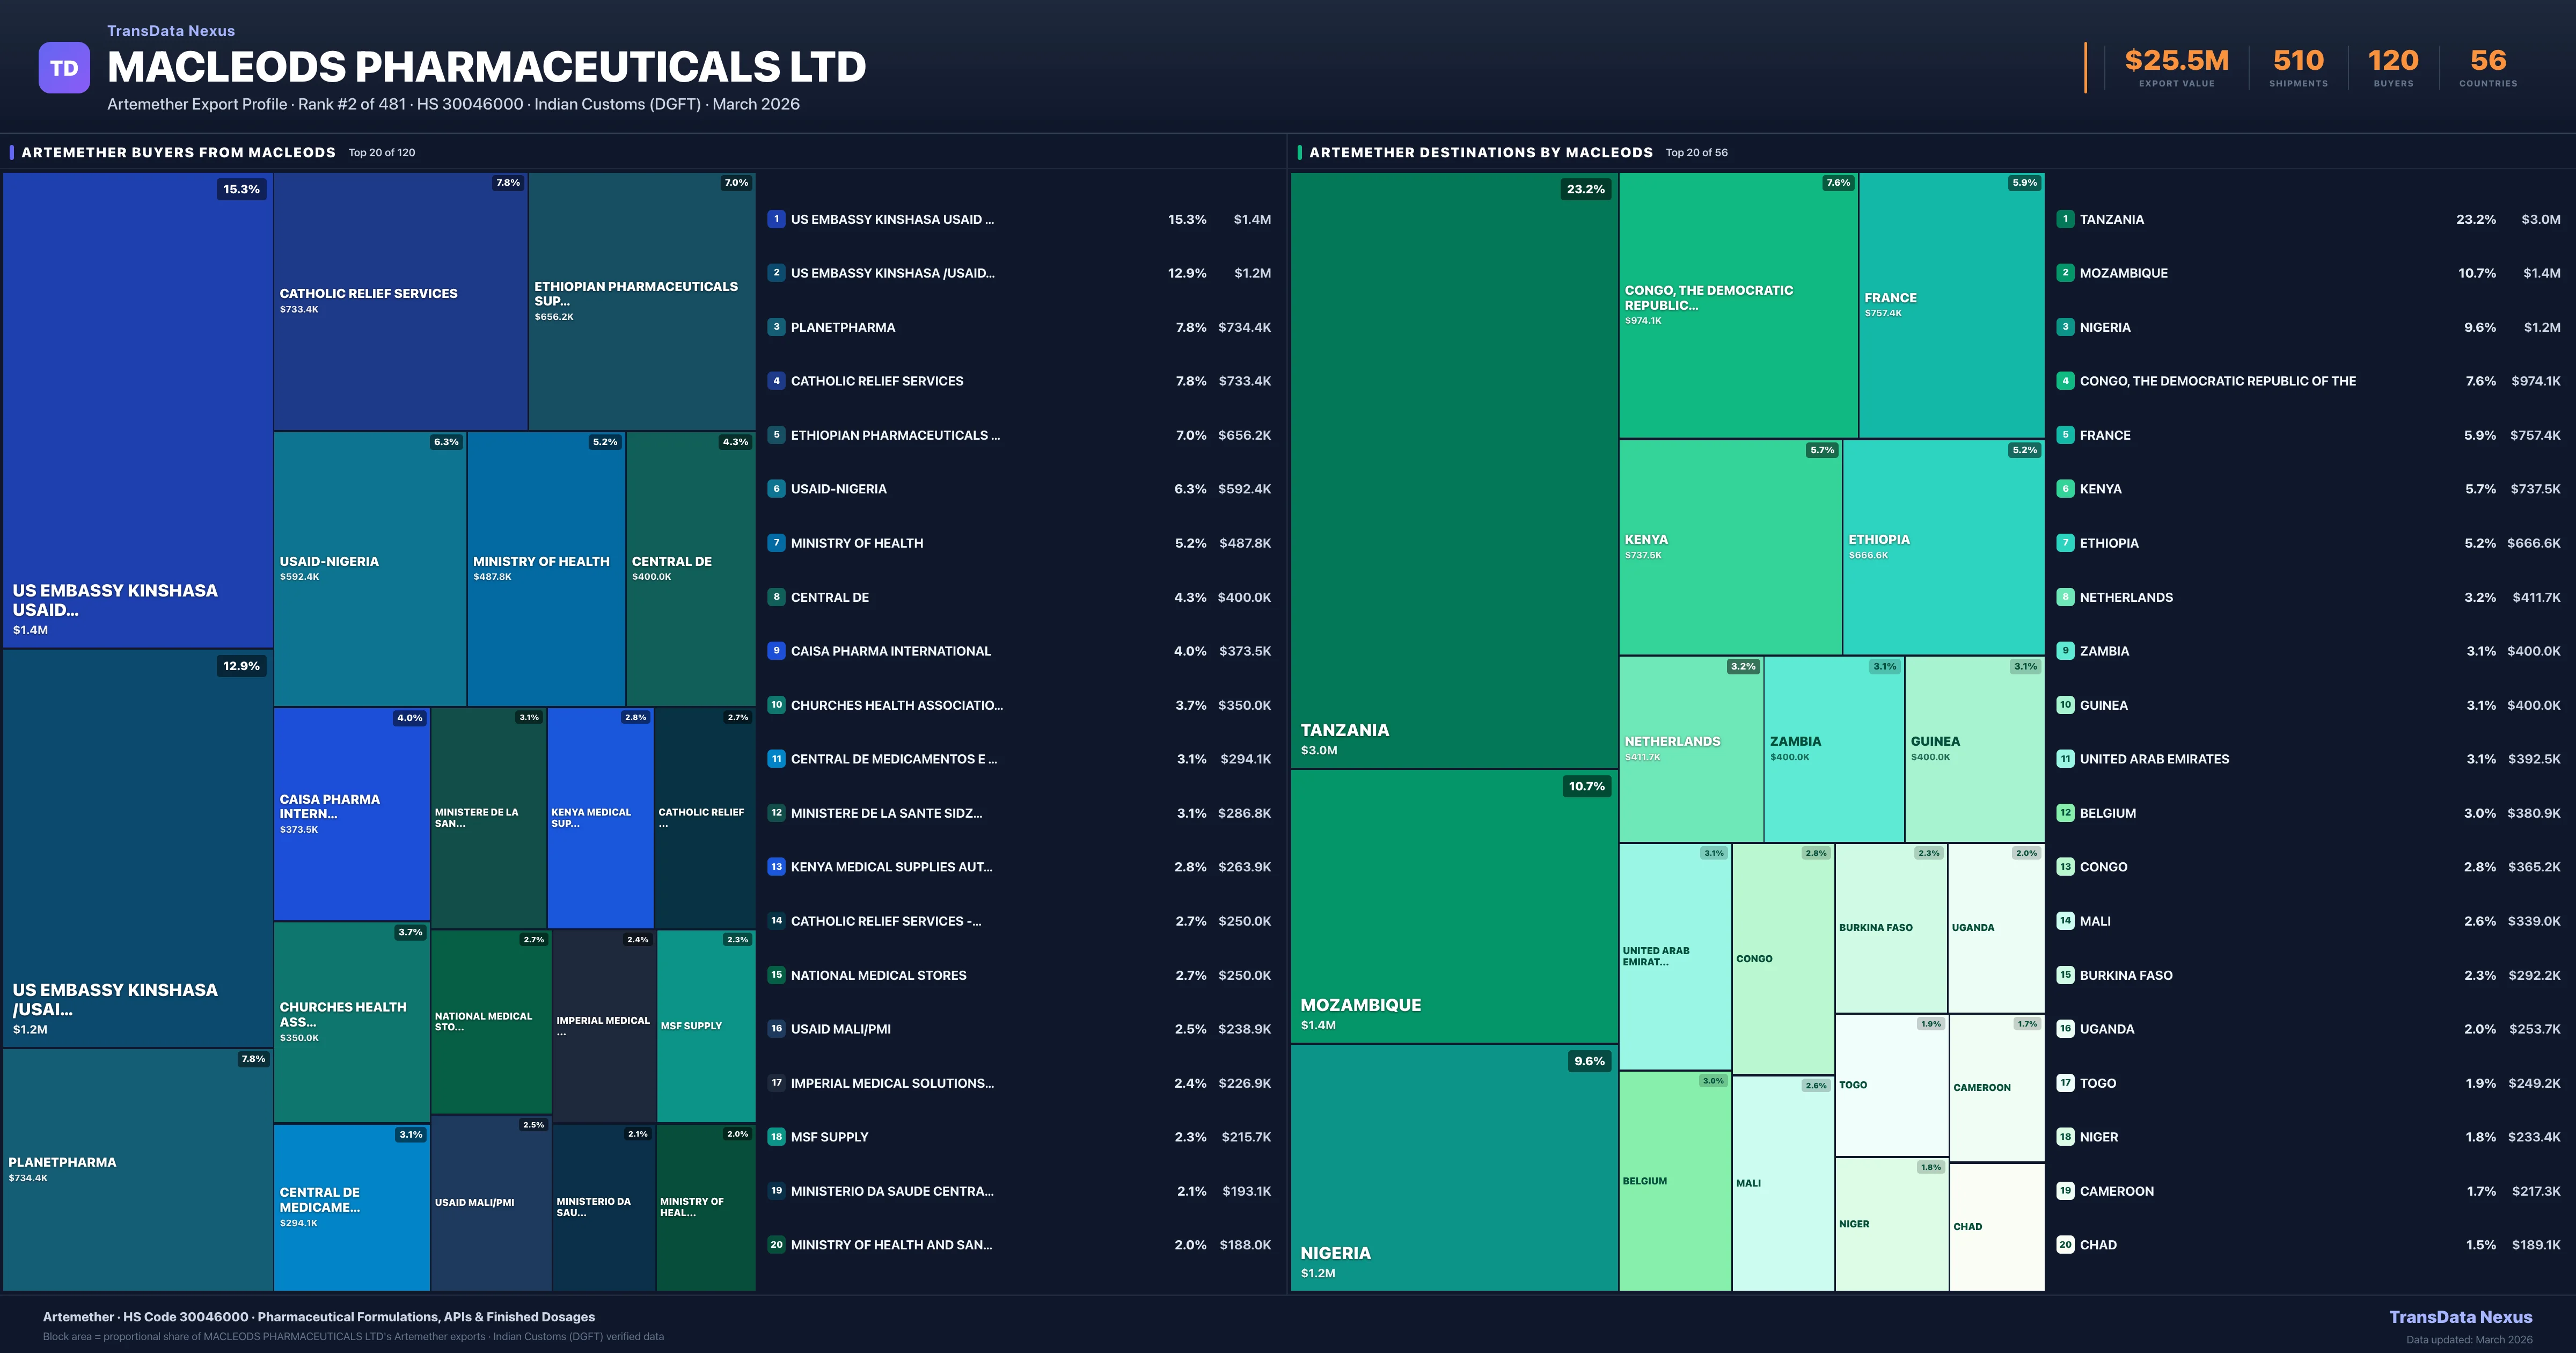The height and width of the screenshot is (1353, 2576).
Task: Click the numbered badge 1 next to Tanzania
Action: coord(2064,219)
